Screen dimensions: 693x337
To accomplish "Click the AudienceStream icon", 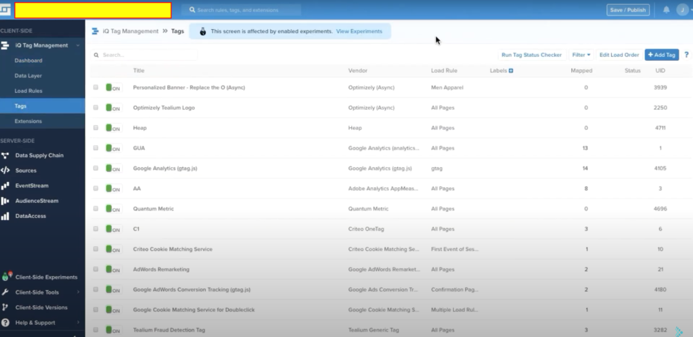I will click(5, 201).
